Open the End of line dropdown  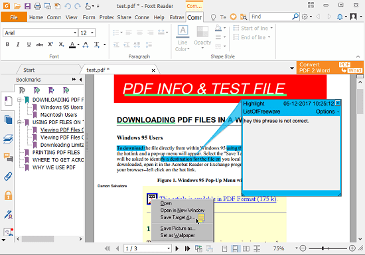(252, 37)
